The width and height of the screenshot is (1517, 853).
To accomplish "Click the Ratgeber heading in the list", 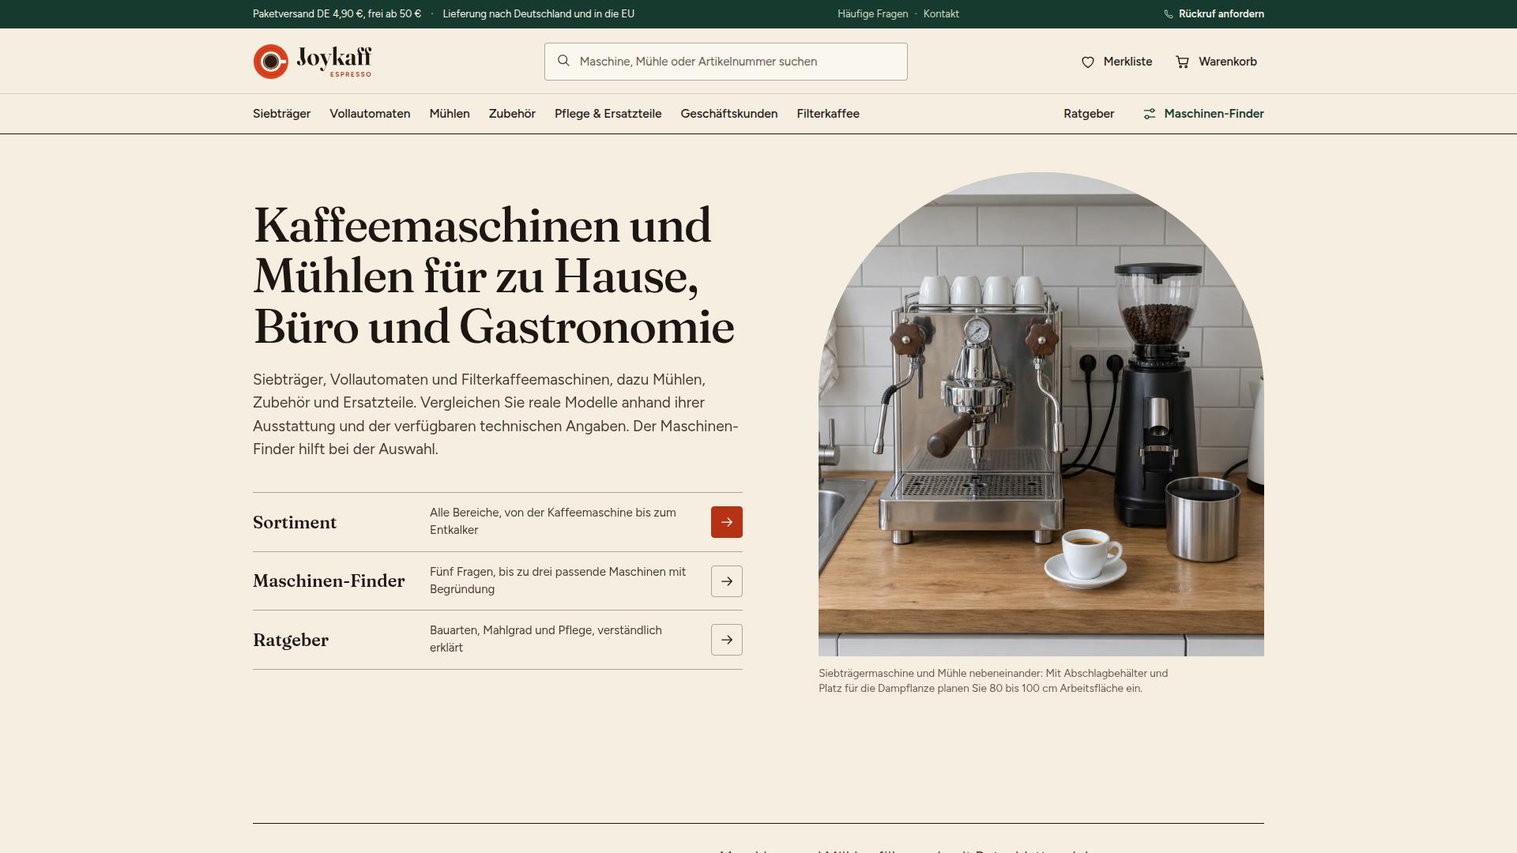I will pyautogui.click(x=291, y=640).
